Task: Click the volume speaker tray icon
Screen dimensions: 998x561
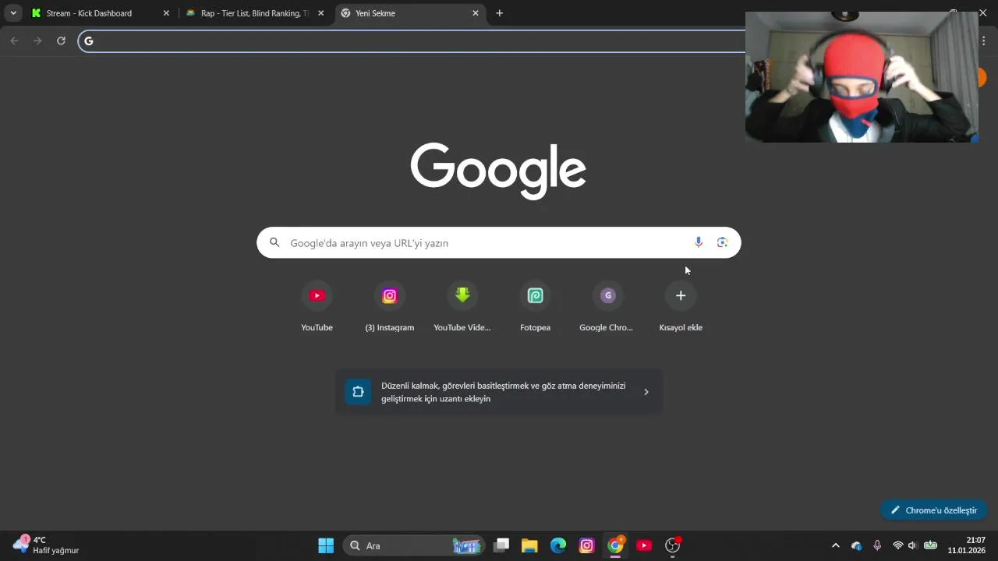Action: point(912,545)
